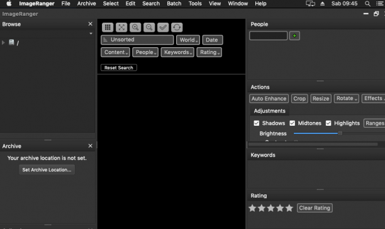385x229 pixels.
Task: Toggle the Midtones checkbox
Action: [292, 123]
